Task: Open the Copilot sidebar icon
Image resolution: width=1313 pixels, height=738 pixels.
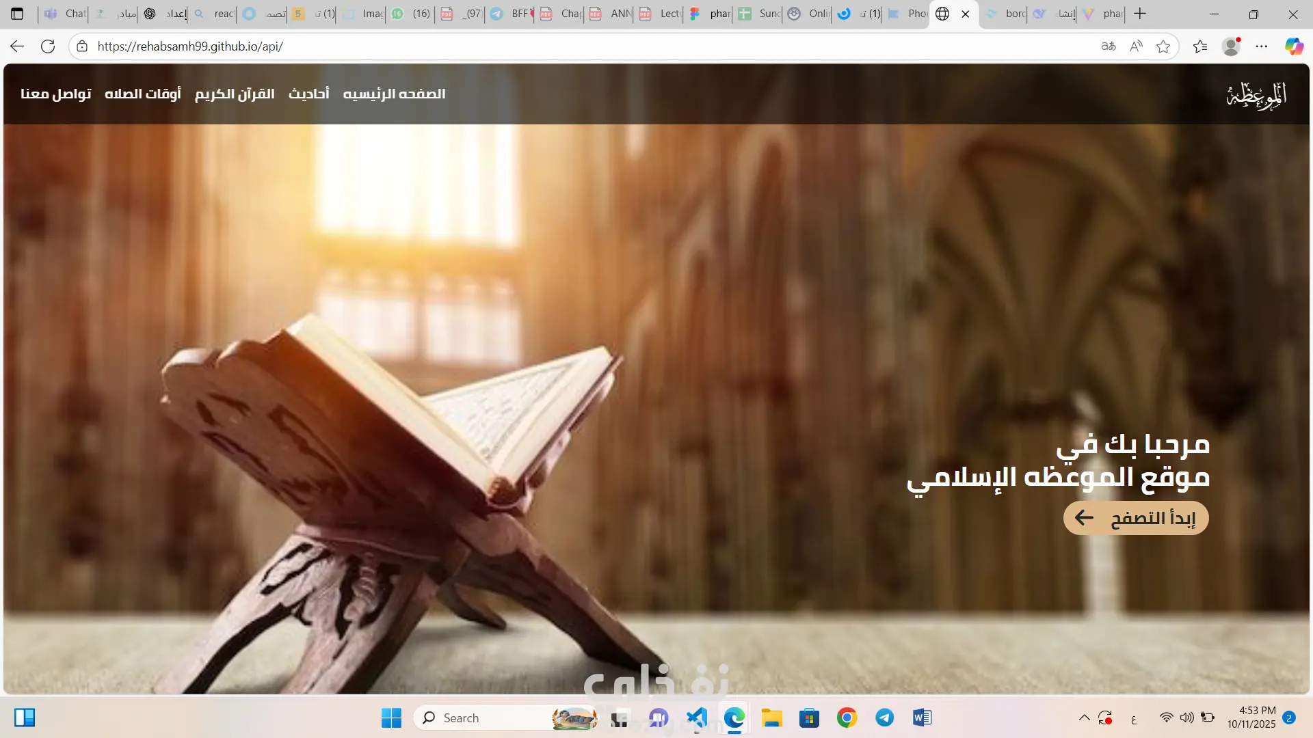Action: 1293,46
